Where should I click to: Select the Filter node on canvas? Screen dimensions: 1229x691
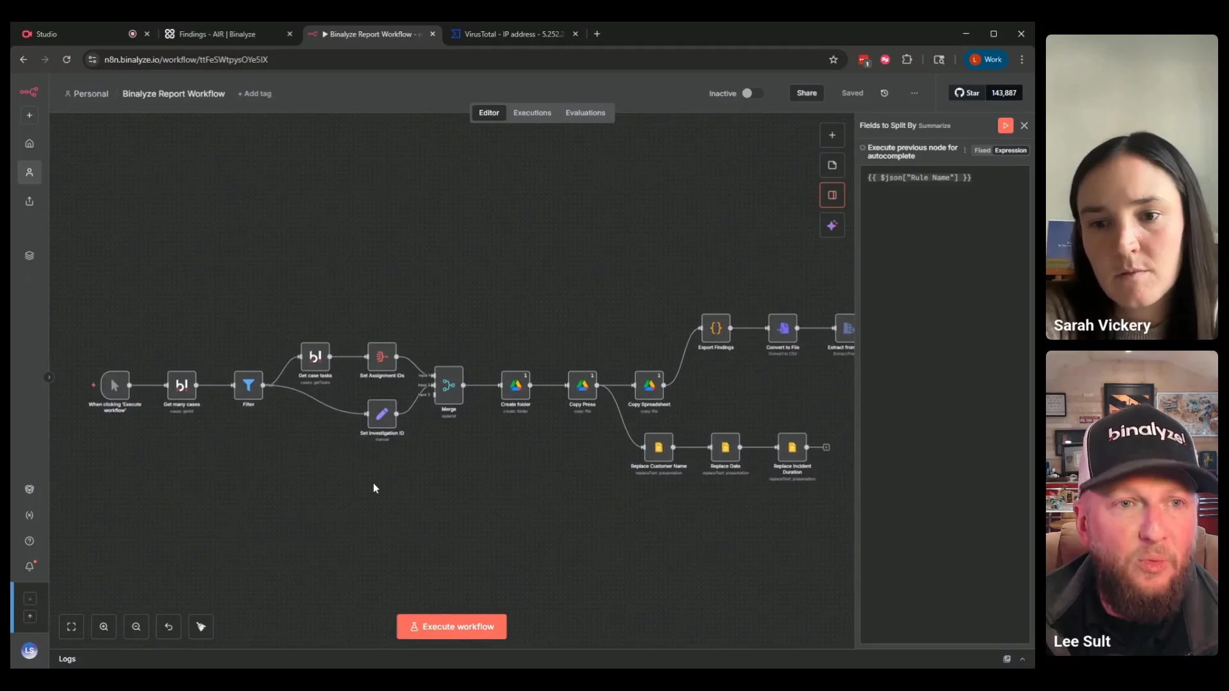(x=248, y=385)
